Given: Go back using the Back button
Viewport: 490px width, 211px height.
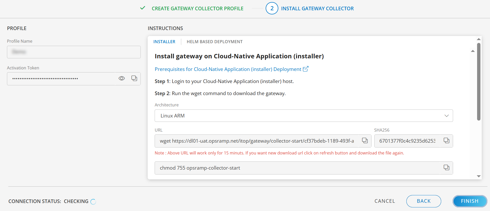Looking at the screenshot, I should tap(423, 201).
